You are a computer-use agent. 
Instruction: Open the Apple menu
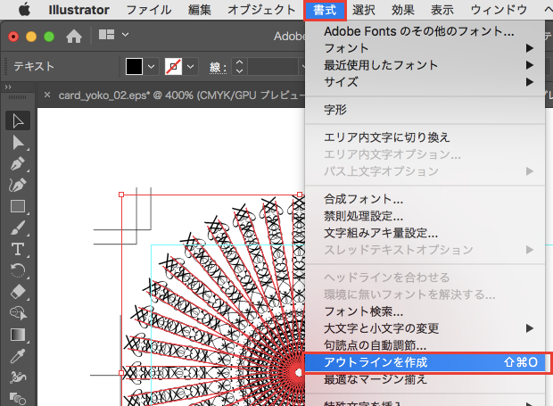pyautogui.click(x=24, y=11)
